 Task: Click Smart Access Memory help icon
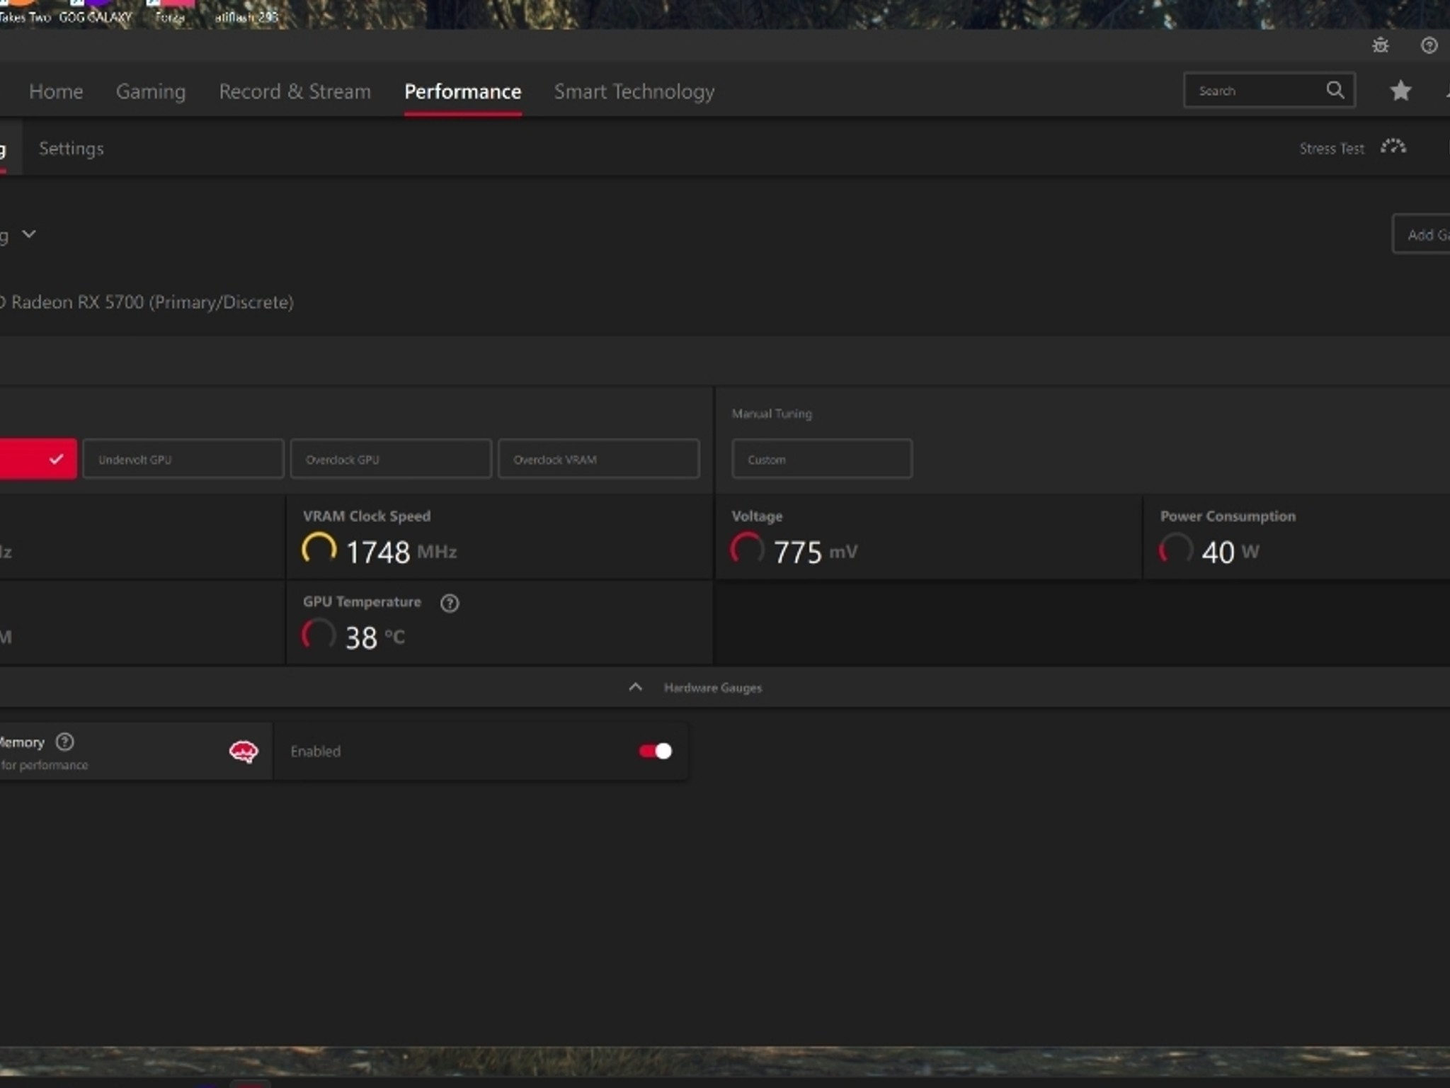click(64, 742)
